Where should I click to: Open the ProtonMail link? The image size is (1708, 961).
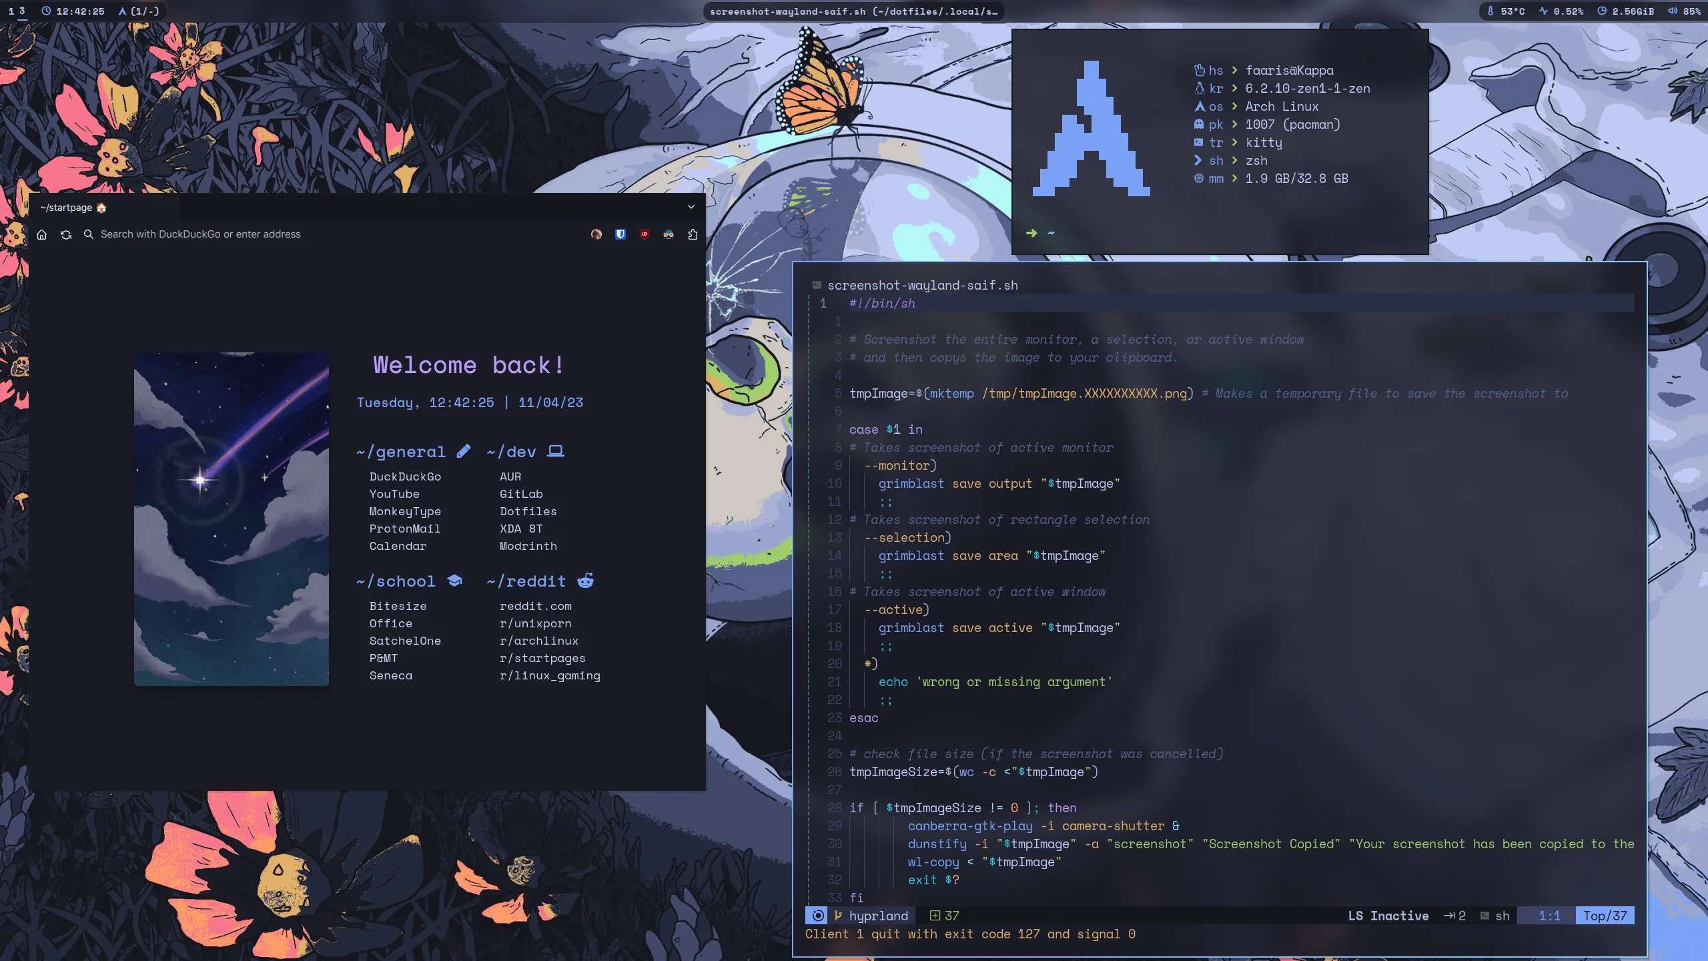point(405,529)
